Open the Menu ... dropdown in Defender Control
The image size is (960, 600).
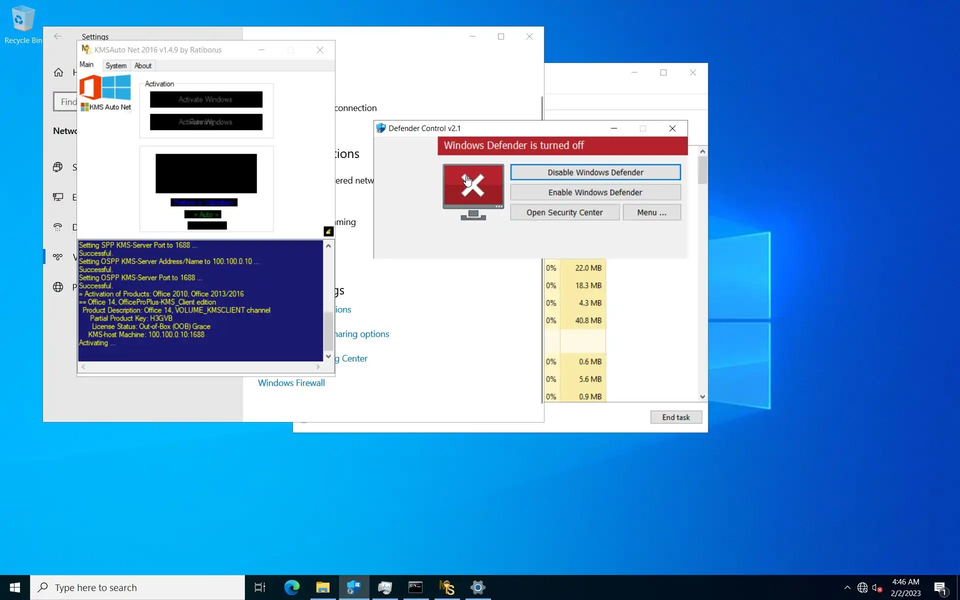click(x=651, y=212)
